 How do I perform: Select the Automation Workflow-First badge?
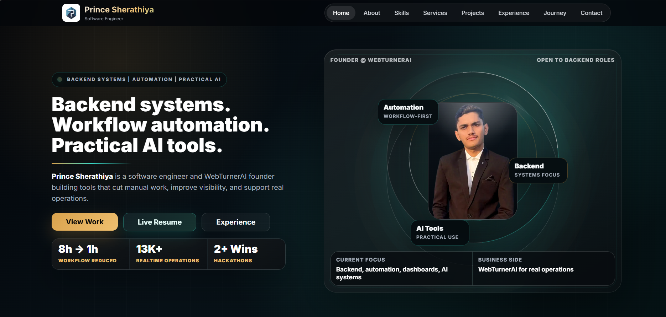coord(408,112)
